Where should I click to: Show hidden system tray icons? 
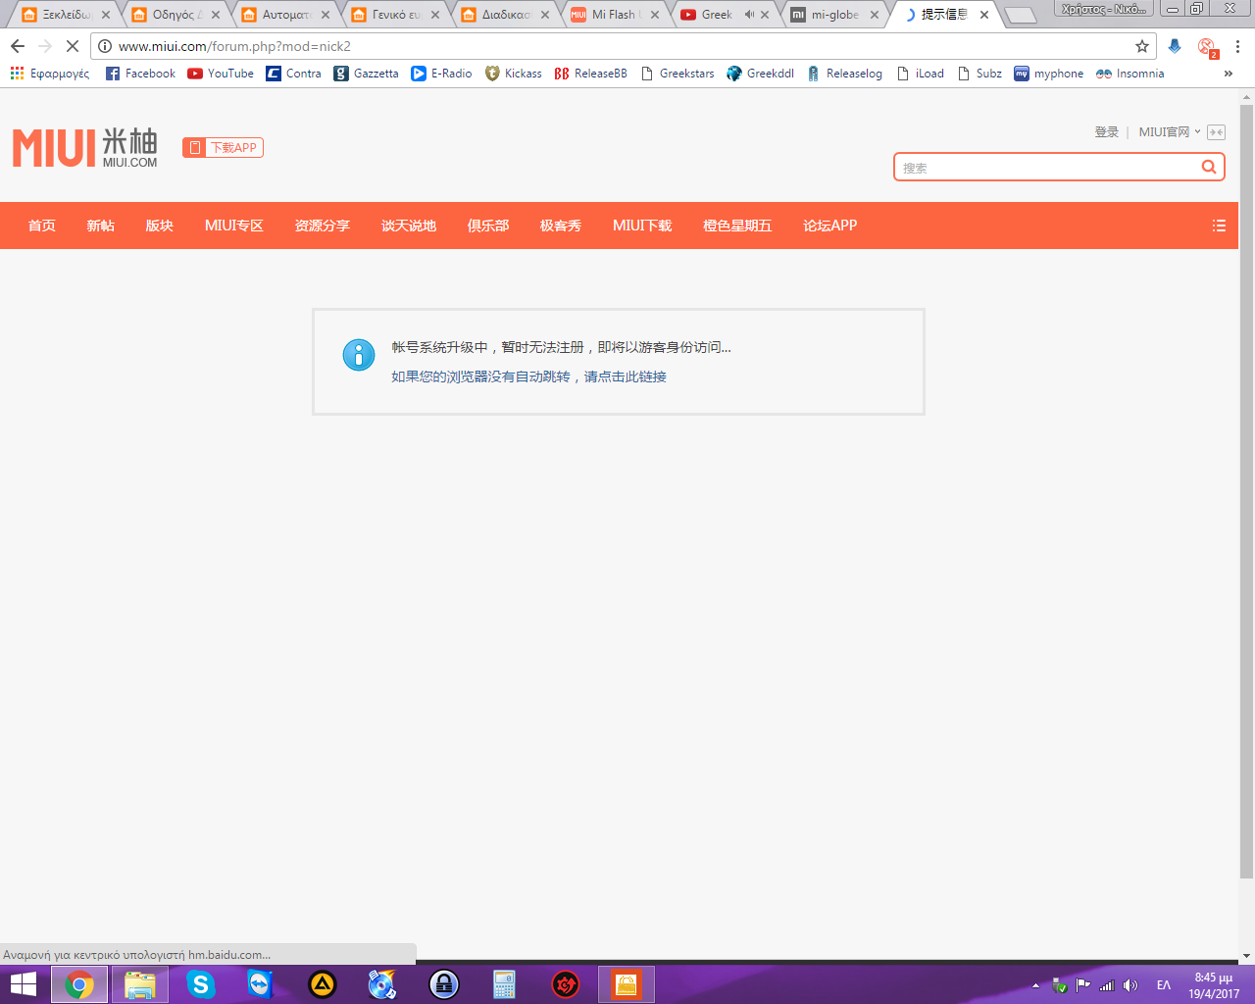click(x=1035, y=985)
